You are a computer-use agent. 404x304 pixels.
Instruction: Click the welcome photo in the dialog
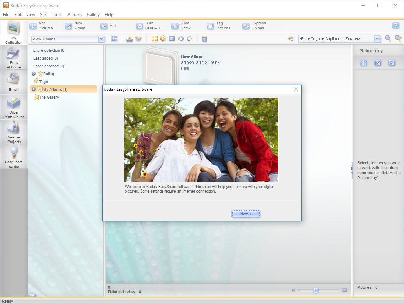(x=201, y=140)
